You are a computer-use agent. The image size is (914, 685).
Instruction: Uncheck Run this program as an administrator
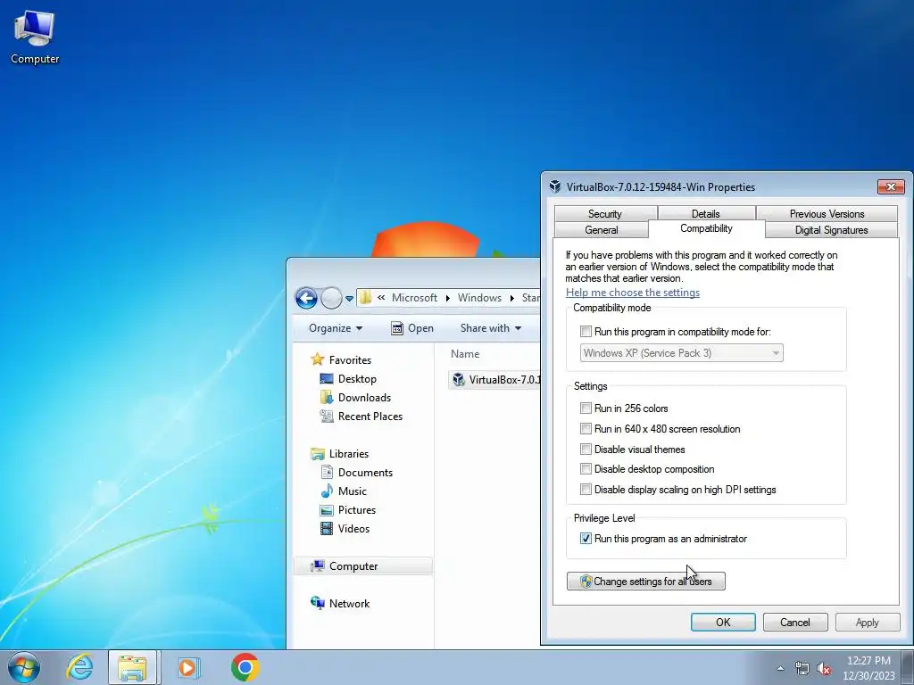pos(586,539)
